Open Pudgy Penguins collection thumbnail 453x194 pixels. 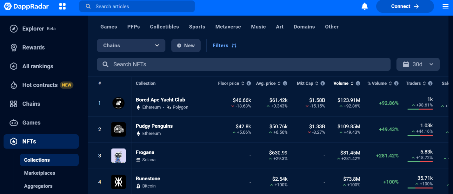click(x=118, y=130)
